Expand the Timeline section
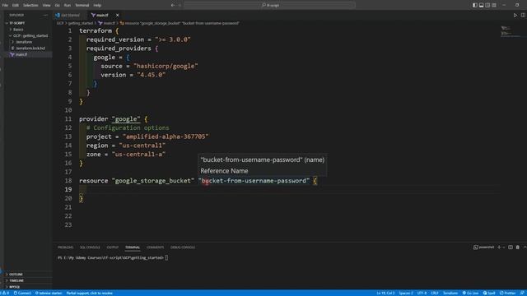Image resolution: width=527 pixels, height=296 pixels. 16,280
